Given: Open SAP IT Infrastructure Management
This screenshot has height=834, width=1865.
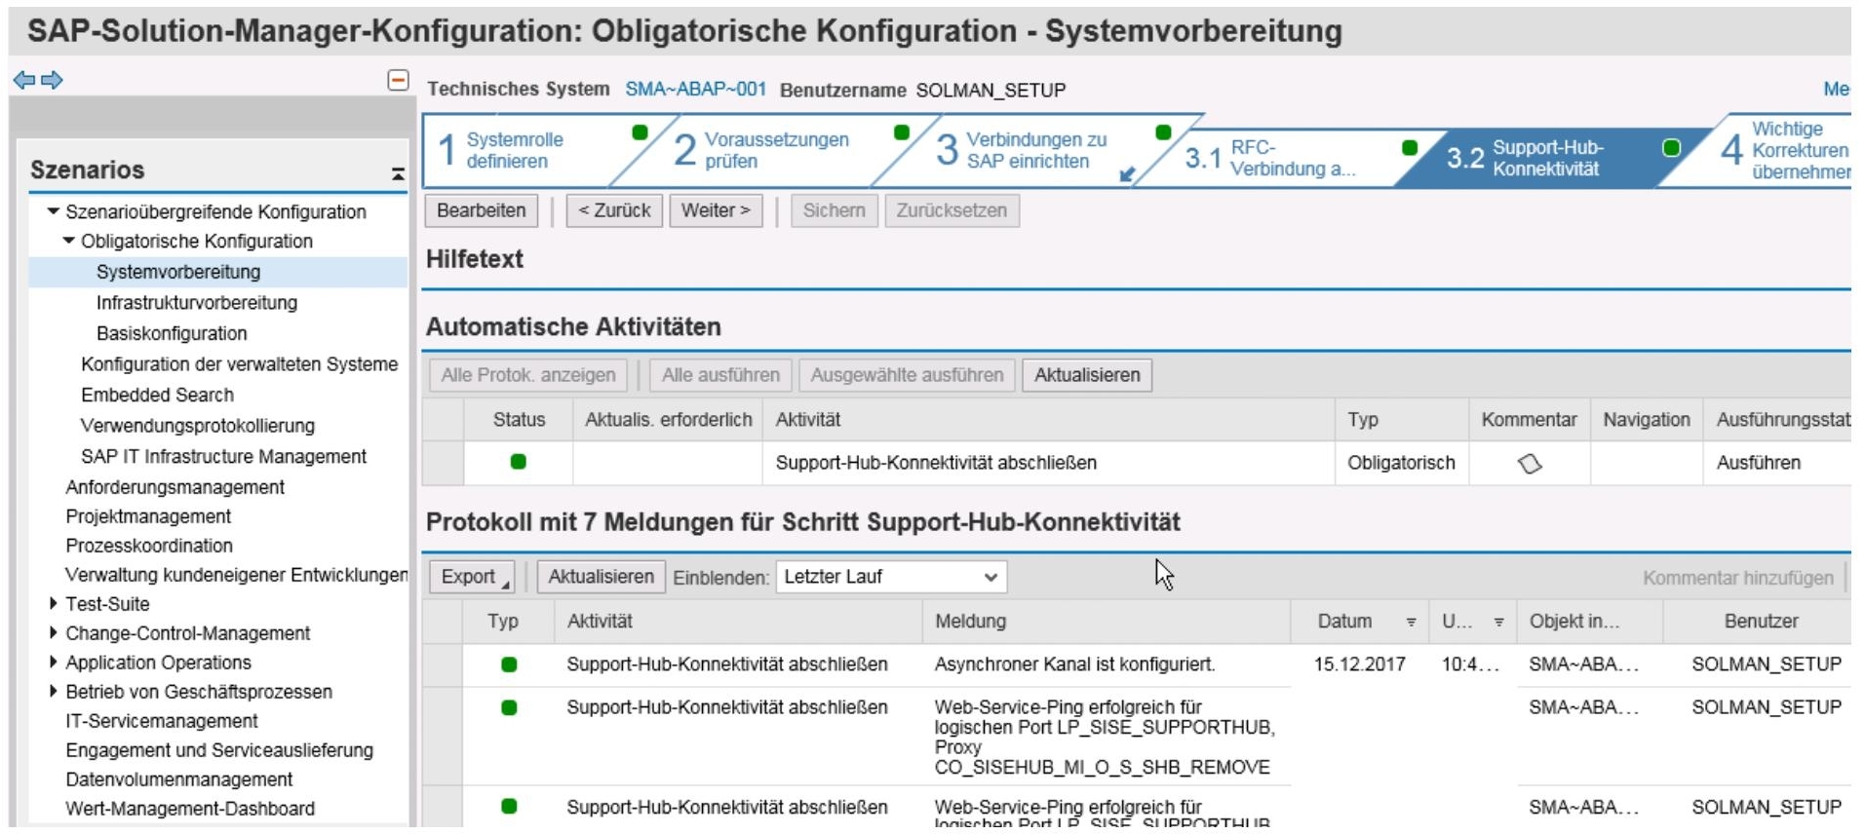Looking at the screenshot, I should click(x=223, y=456).
